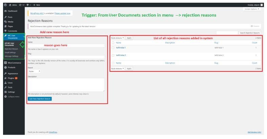The height and width of the screenshot is (139, 267).
Task: Click the top Apply button
Action: (x=129, y=38)
